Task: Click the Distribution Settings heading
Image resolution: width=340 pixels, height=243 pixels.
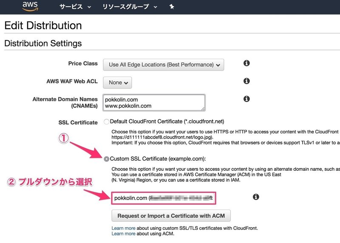Action: tap(43, 43)
